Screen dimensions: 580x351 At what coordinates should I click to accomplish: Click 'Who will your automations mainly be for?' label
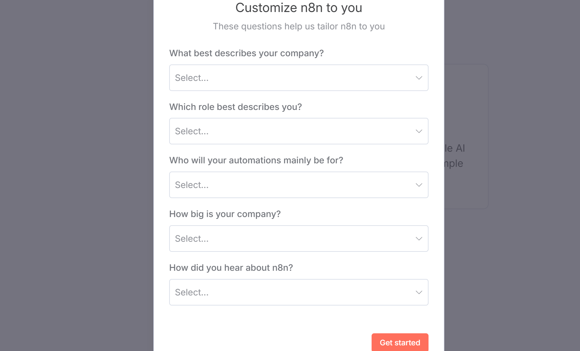coord(256,160)
